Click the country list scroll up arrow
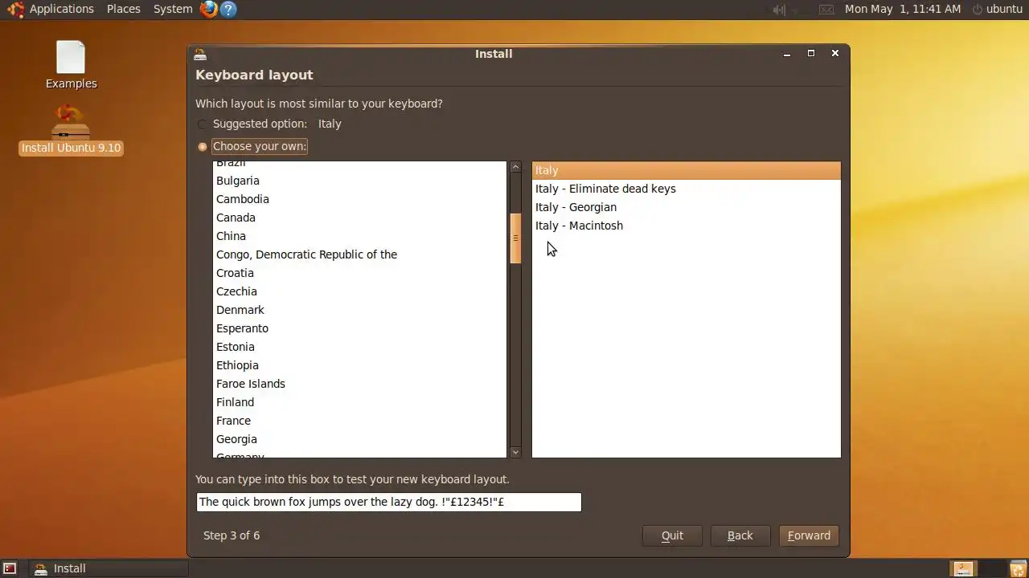Screen dimensions: 1029x578 click(515, 167)
